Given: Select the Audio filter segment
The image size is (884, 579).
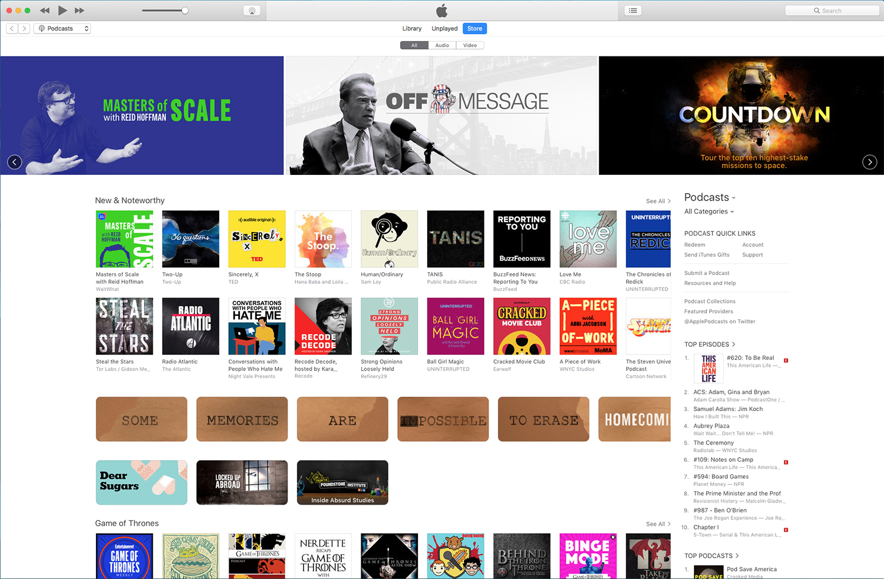Looking at the screenshot, I should (442, 45).
